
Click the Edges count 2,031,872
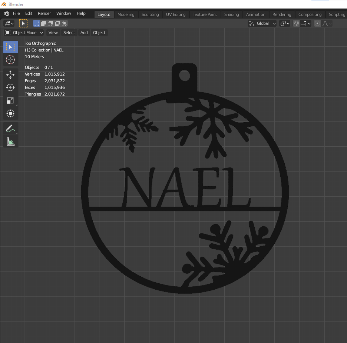tap(54, 81)
